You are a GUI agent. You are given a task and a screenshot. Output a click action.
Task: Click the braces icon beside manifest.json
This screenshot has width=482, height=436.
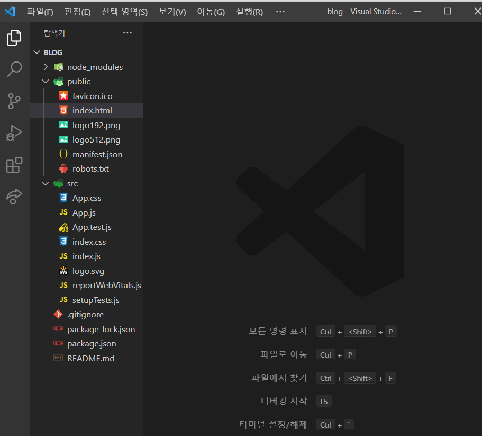[63, 154]
